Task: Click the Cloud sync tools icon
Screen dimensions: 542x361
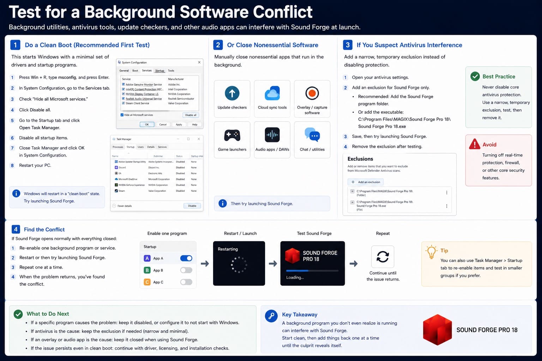Action: [x=272, y=93]
